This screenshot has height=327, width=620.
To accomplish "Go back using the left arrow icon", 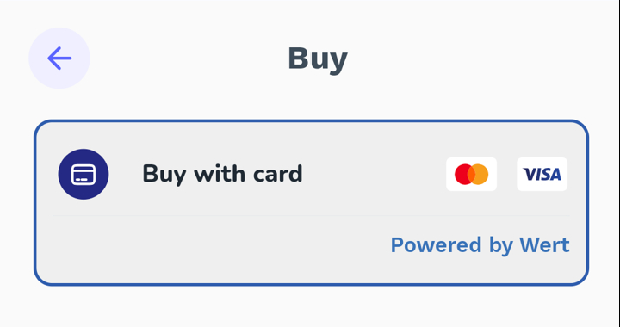I will pyautogui.click(x=59, y=58).
